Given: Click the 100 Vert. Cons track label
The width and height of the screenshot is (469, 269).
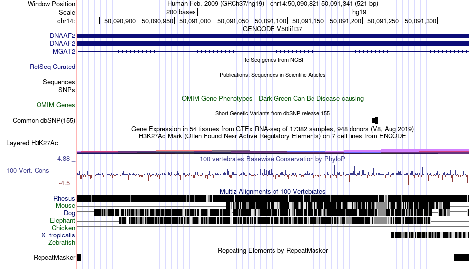Looking at the screenshot, I should point(28,170).
